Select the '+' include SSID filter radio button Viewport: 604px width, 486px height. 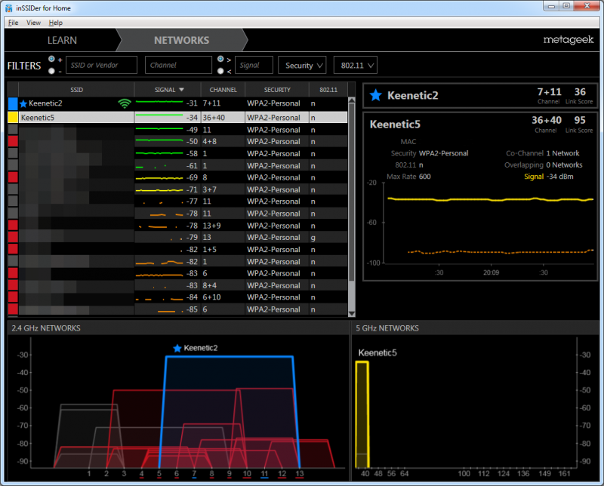(51, 59)
